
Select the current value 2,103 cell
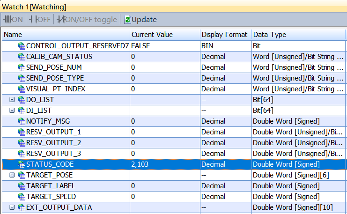click(x=164, y=164)
